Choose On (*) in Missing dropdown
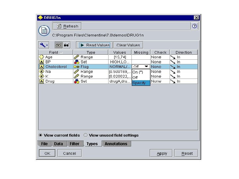This screenshot has height=179, width=239. point(141,72)
